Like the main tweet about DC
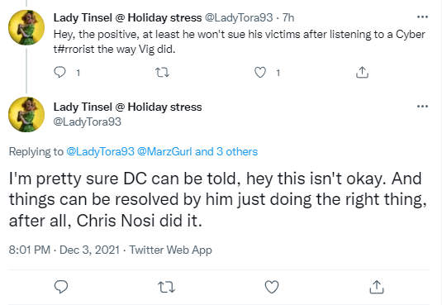Viewport: 442px width, 305px height. pos(272,287)
